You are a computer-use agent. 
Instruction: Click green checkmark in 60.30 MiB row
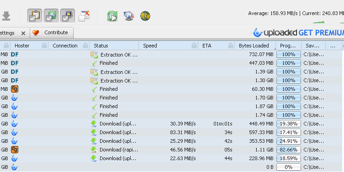[94, 89]
